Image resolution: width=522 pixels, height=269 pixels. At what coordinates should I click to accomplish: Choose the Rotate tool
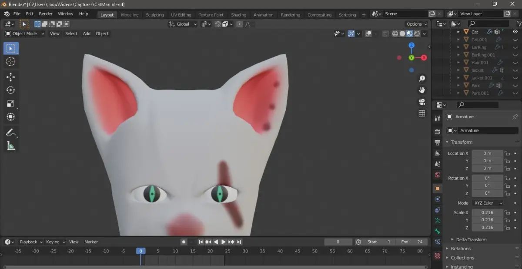pos(11,90)
